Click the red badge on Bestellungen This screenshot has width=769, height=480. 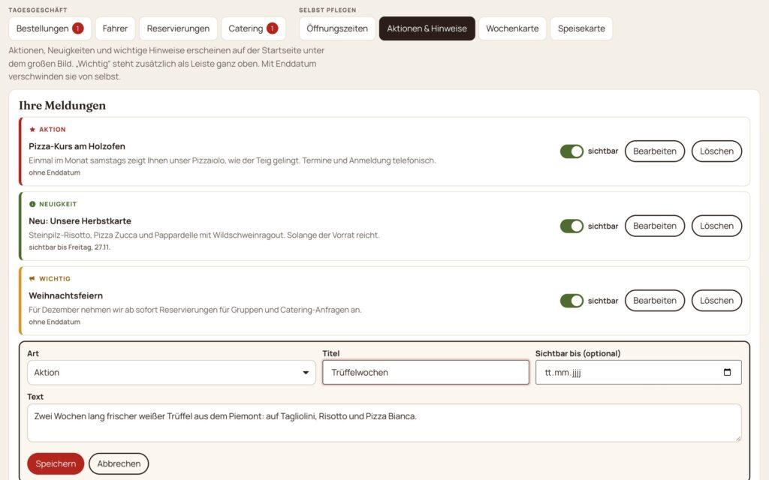click(77, 28)
